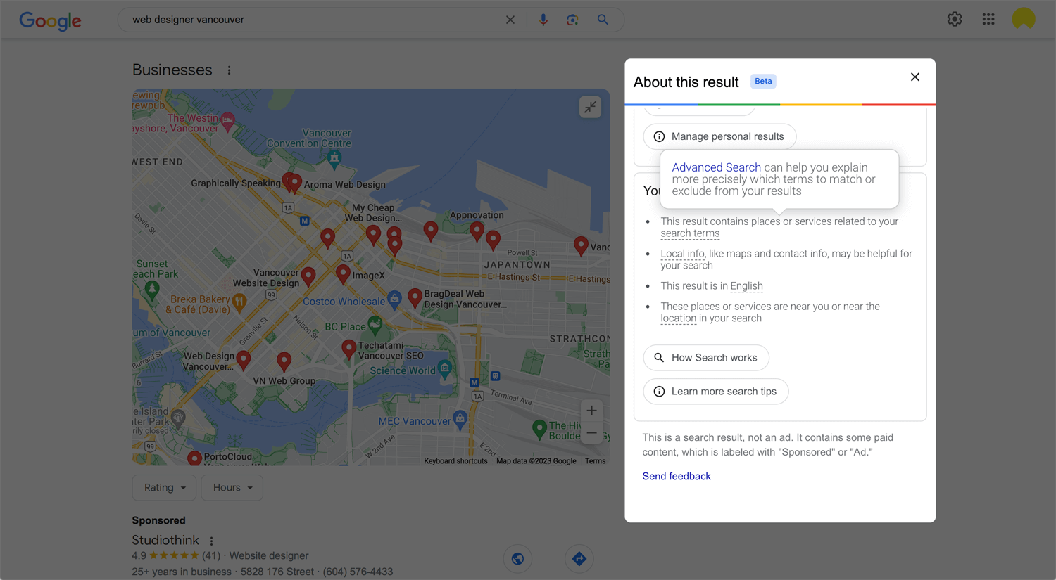
Task: Select the BragDeal Web Design pin
Action: [415, 297]
